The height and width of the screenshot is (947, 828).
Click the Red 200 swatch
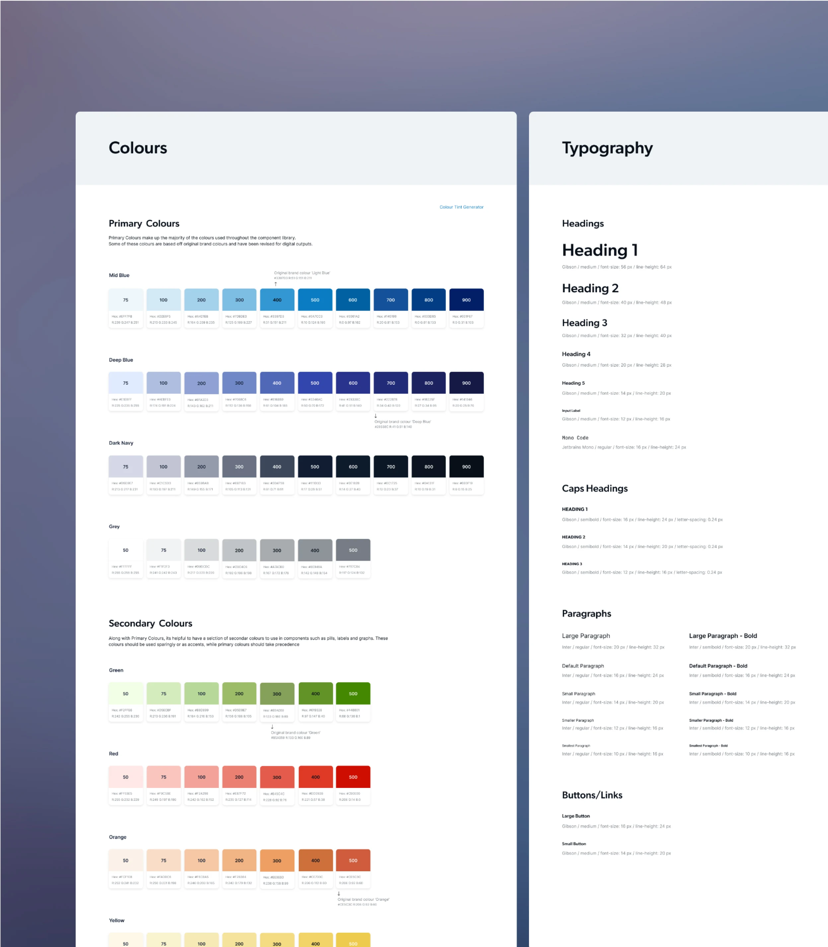pos(239,785)
